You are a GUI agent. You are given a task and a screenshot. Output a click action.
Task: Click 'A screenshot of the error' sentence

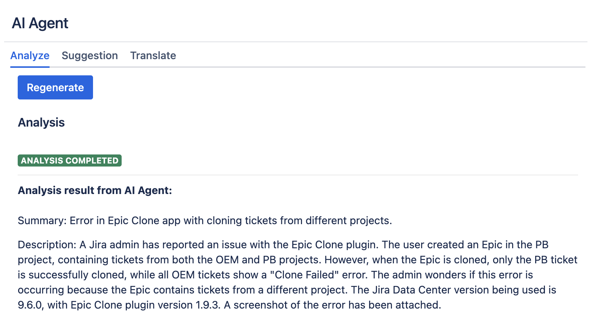(x=285, y=305)
